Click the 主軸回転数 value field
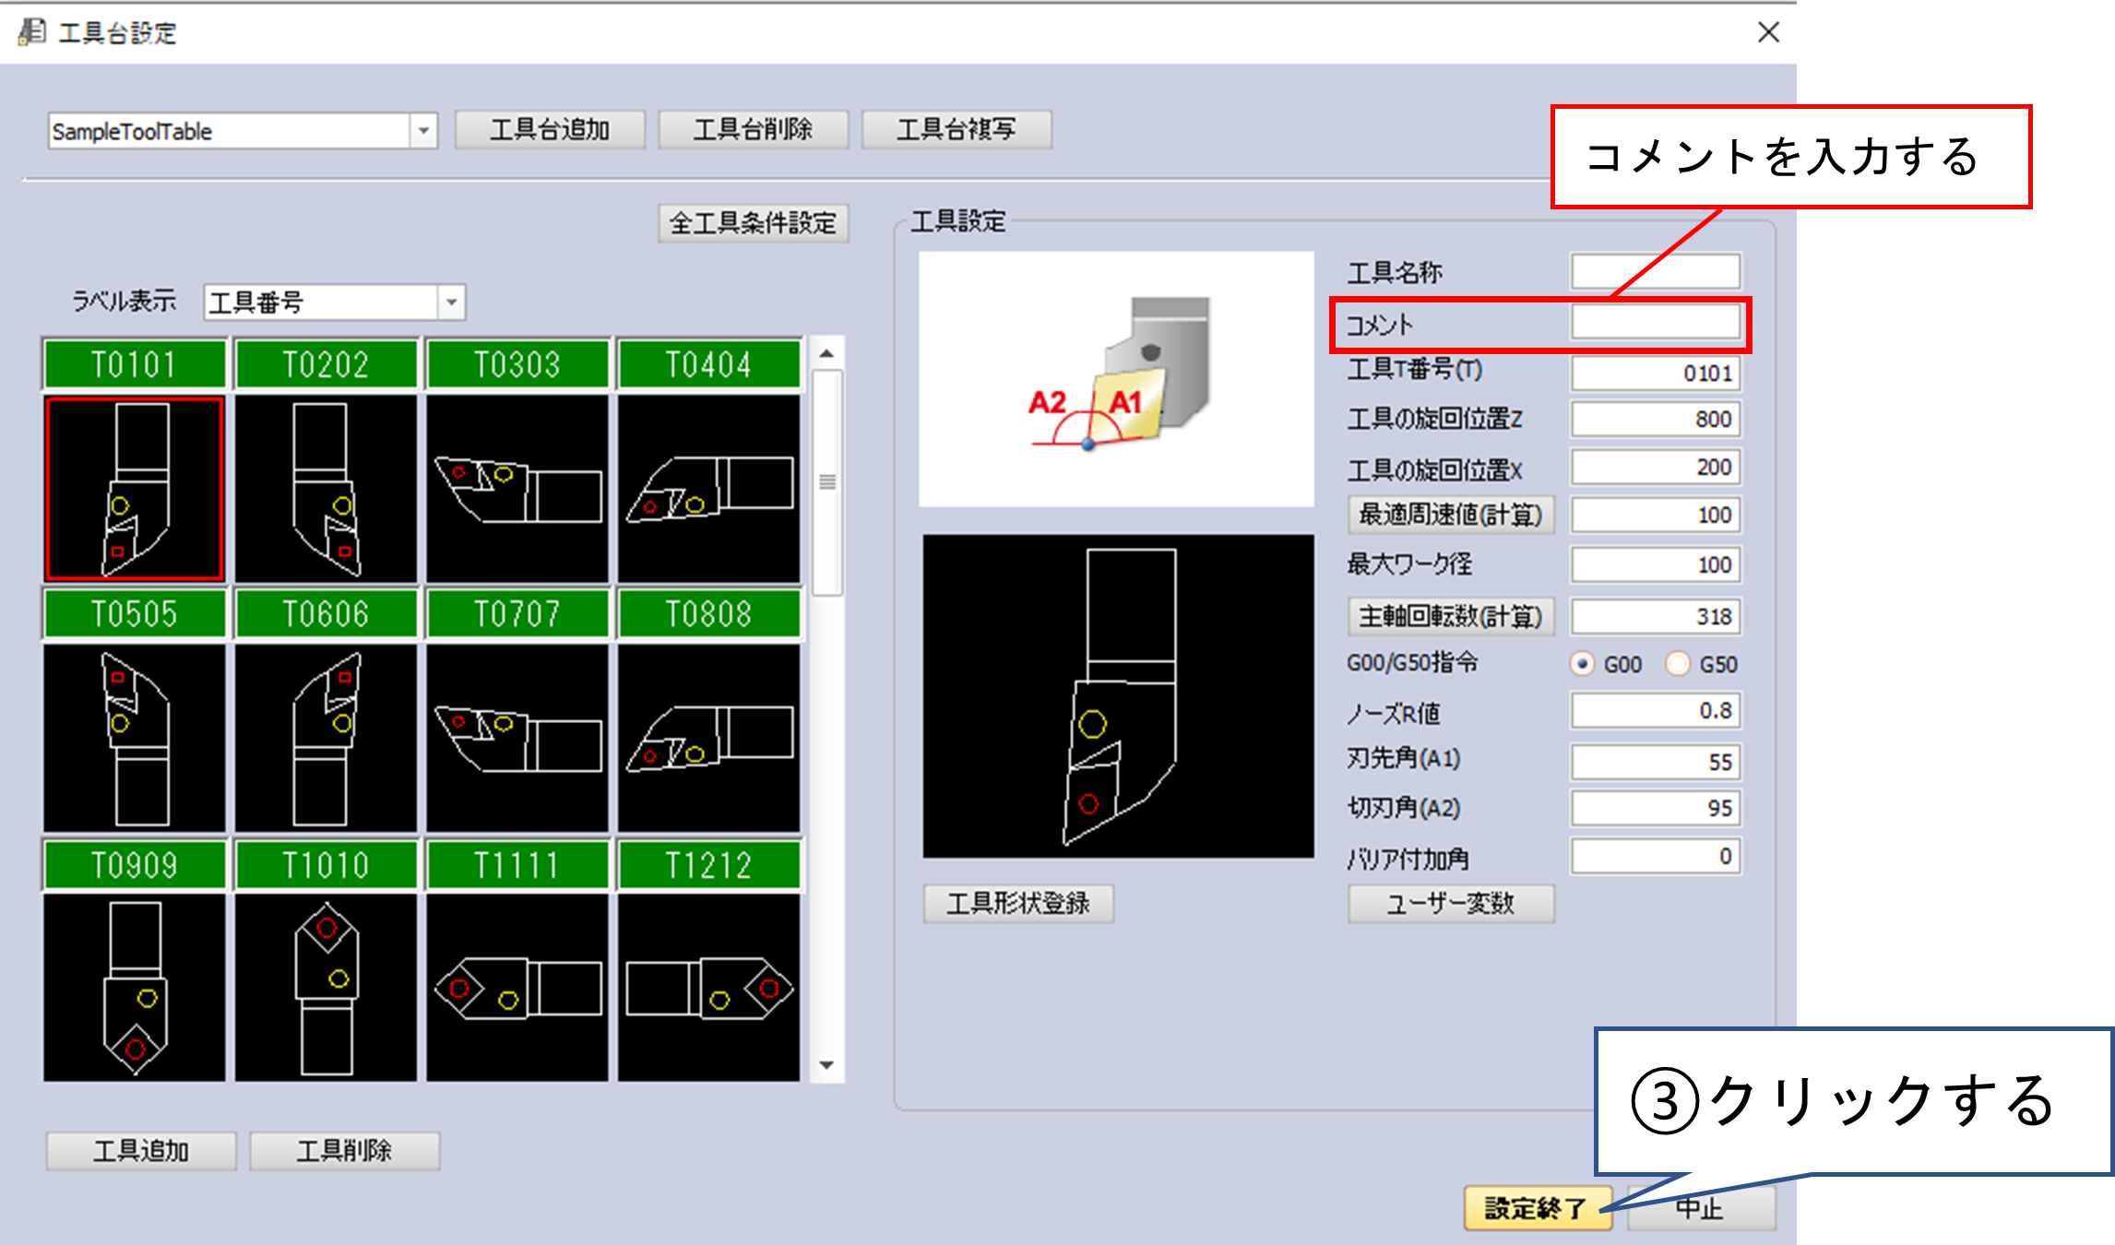The height and width of the screenshot is (1245, 2115). pyautogui.click(x=1656, y=616)
